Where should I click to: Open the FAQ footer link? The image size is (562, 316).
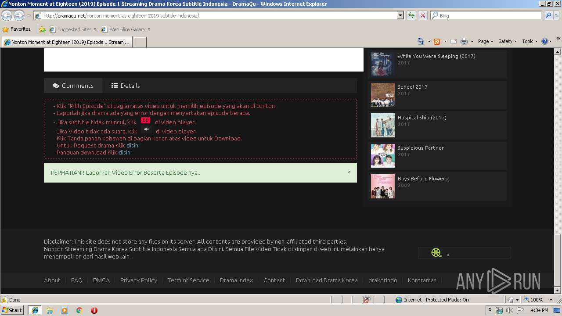click(x=77, y=280)
